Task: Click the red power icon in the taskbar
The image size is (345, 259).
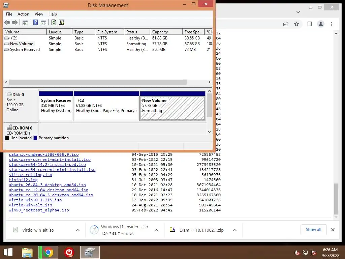Action: pos(69,252)
